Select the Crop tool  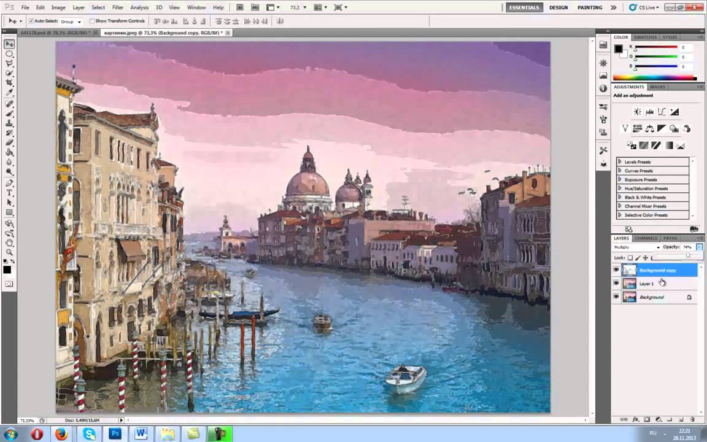click(x=9, y=82)
